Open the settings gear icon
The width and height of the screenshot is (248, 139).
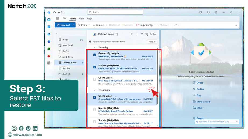216,12
